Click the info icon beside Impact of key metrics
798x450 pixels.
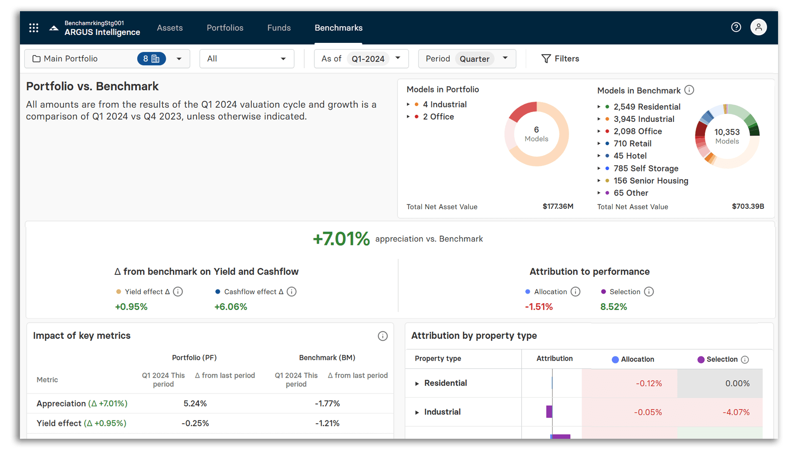[x=382, y=336]
